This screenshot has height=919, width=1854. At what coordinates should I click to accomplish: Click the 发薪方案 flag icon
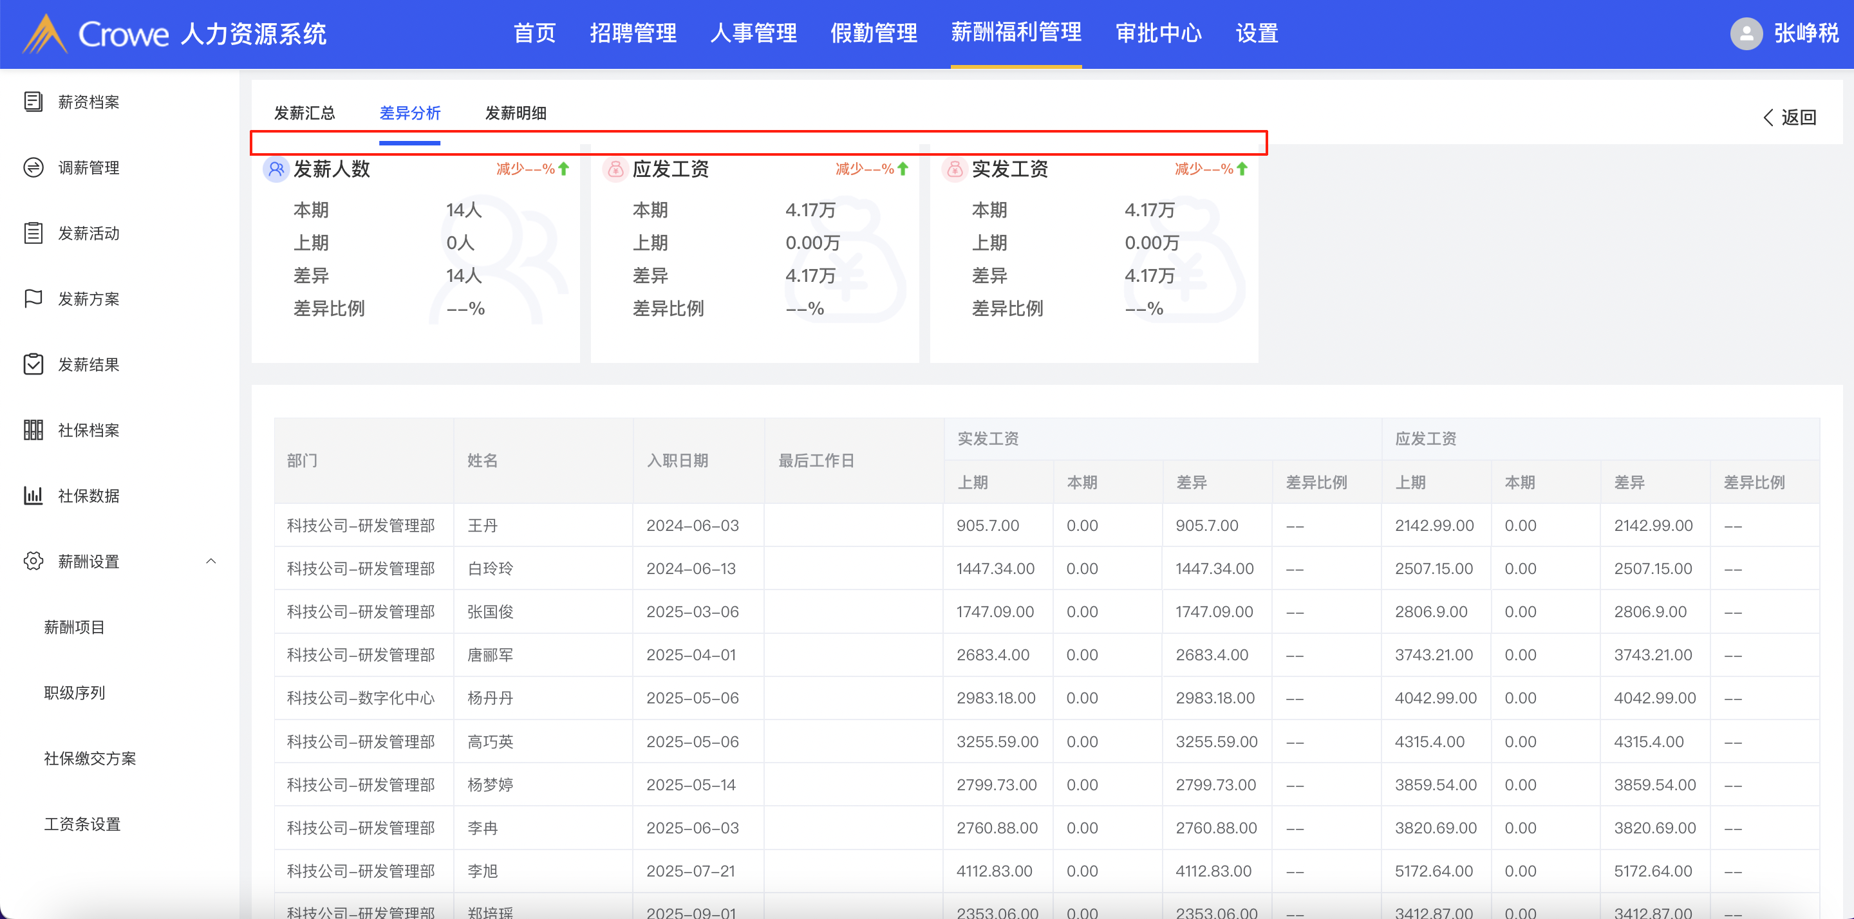[33, 299]
